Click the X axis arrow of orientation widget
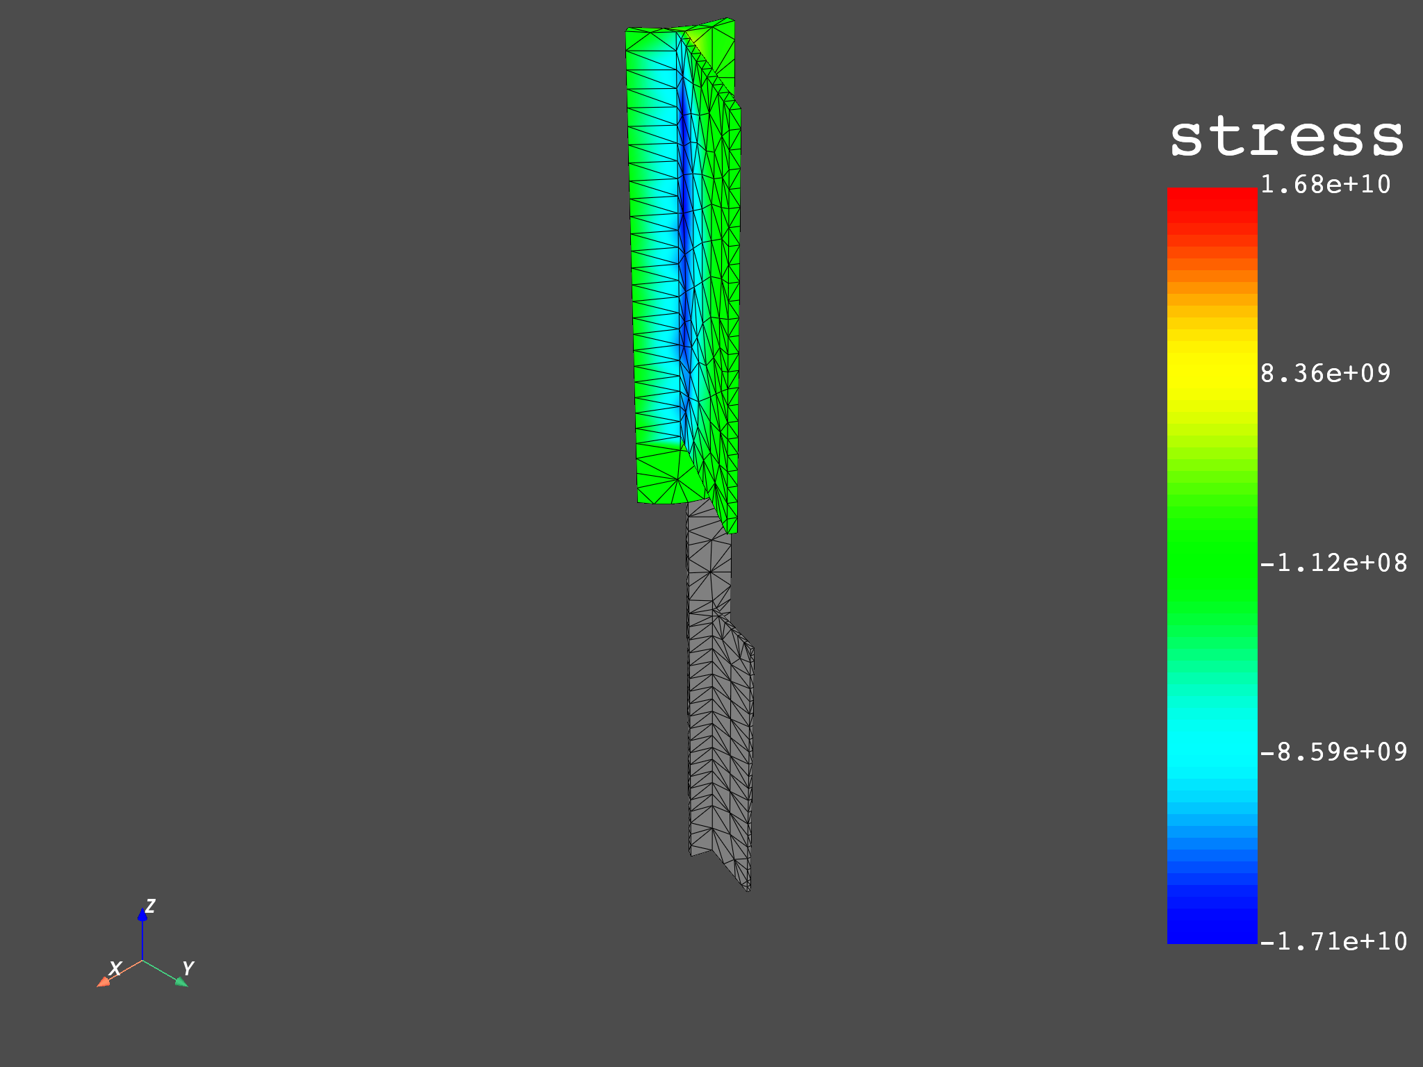This screenshot has width=1423, height=1067. pos(104,981)
